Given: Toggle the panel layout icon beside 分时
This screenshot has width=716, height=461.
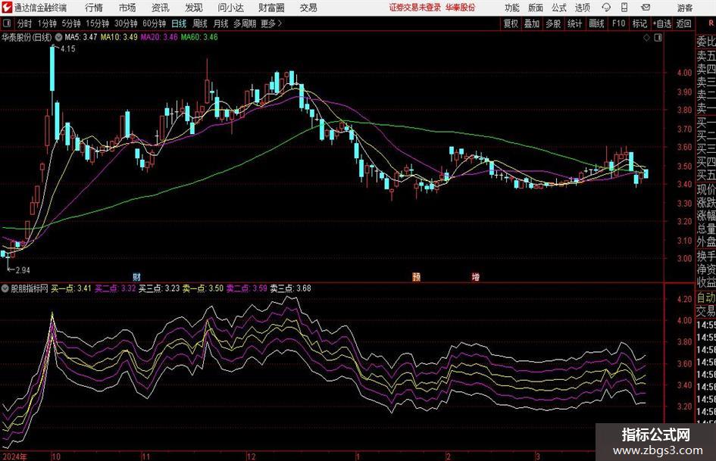Looking at the screenshot, I should pyautogui.click(x=7, y=23).
